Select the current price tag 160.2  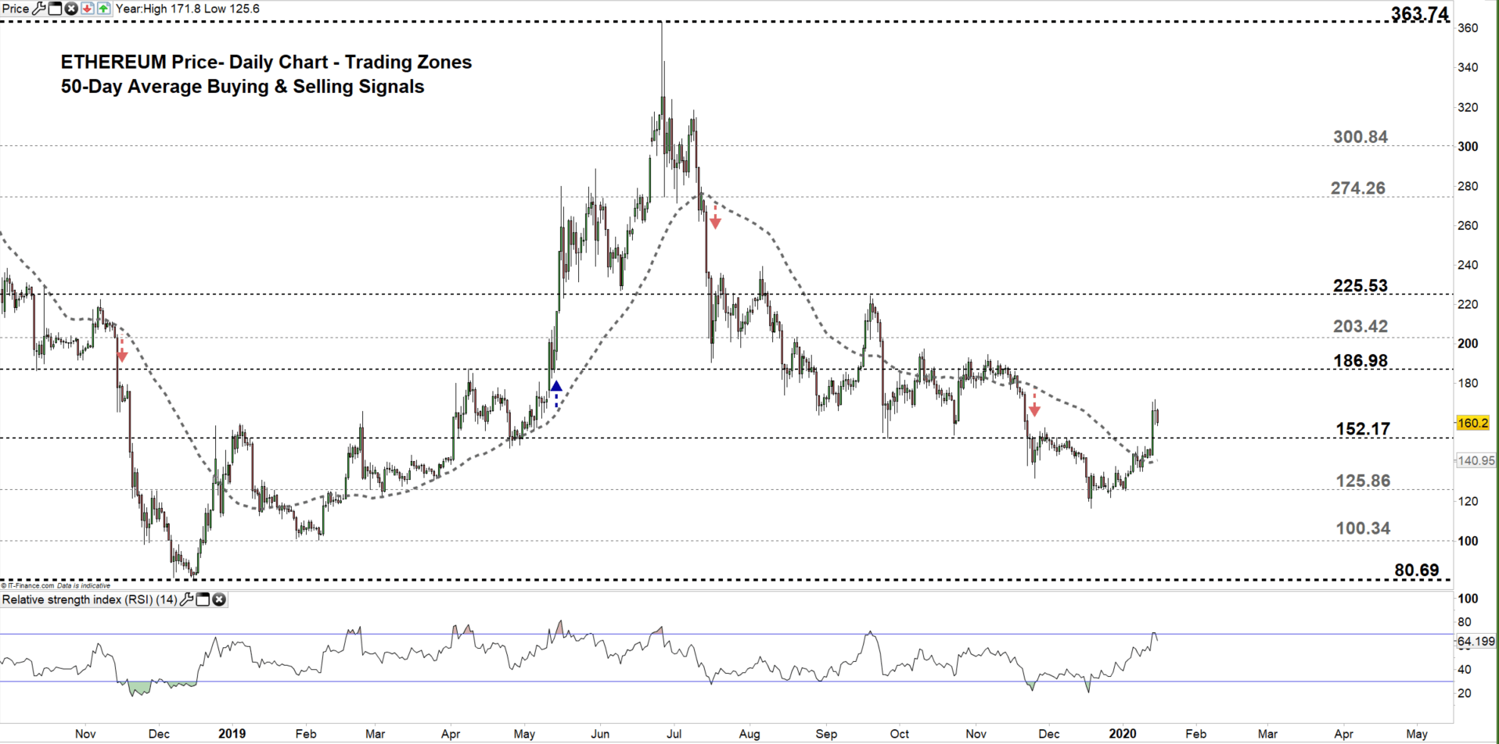1473,423
